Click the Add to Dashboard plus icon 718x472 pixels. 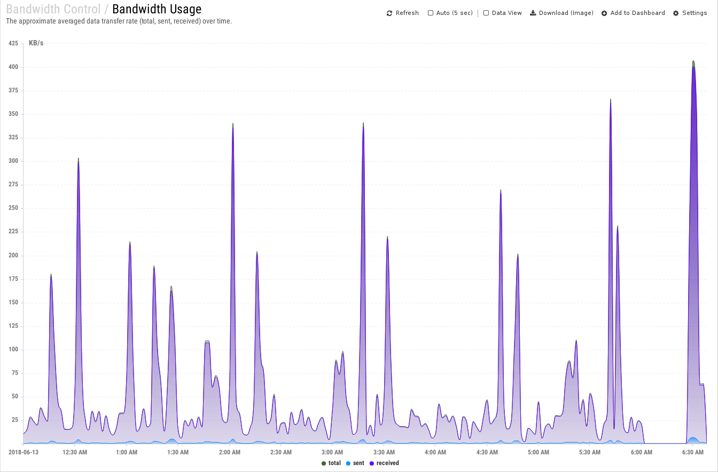[604, 13]
